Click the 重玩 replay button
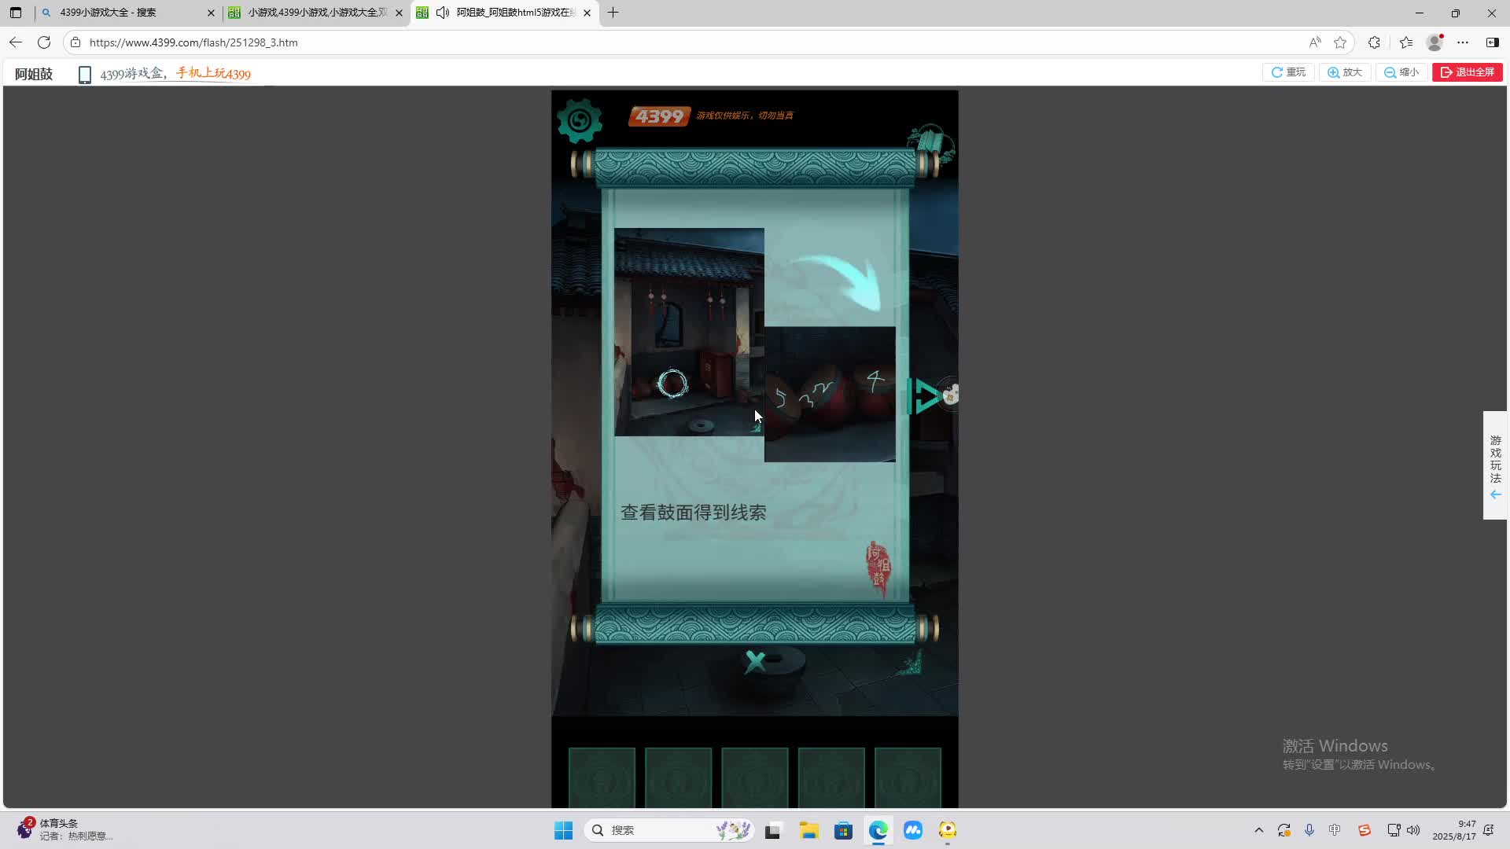 1288,72
